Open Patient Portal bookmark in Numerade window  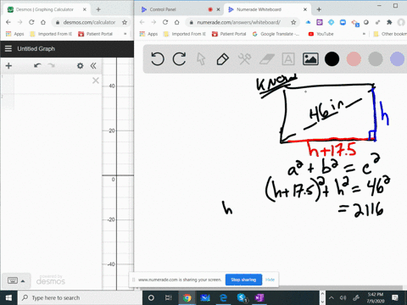229,34
